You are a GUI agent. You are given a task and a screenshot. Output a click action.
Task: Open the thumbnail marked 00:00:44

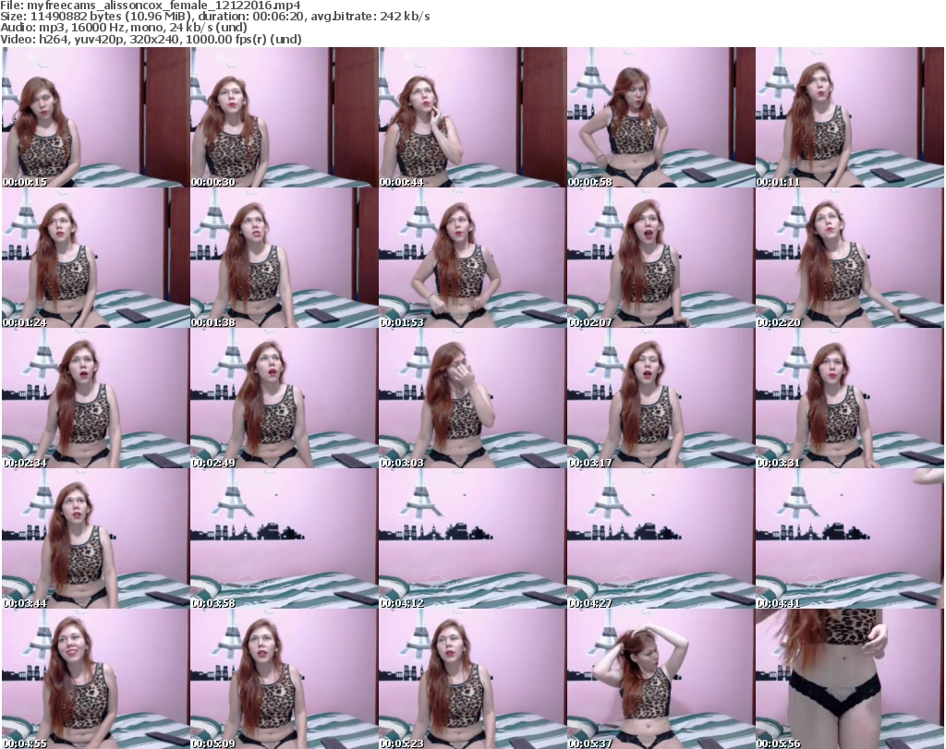point(472,117)
